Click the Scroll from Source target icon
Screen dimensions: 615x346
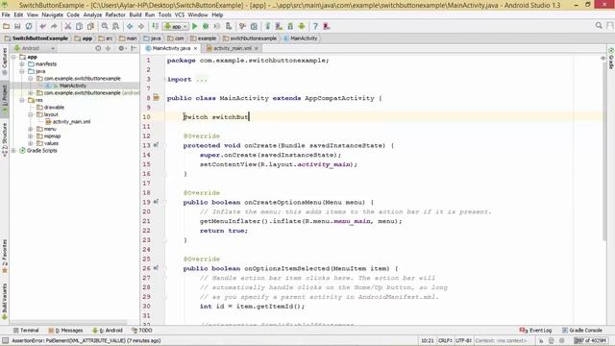(98, 48)
